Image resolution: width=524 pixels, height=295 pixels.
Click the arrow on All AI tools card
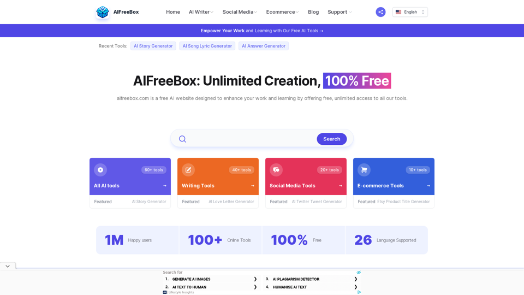click(x=165, y=186)
